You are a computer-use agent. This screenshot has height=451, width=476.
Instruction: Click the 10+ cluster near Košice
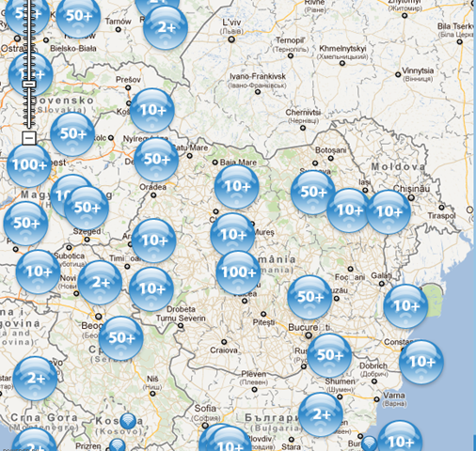[x=152, y=110]
